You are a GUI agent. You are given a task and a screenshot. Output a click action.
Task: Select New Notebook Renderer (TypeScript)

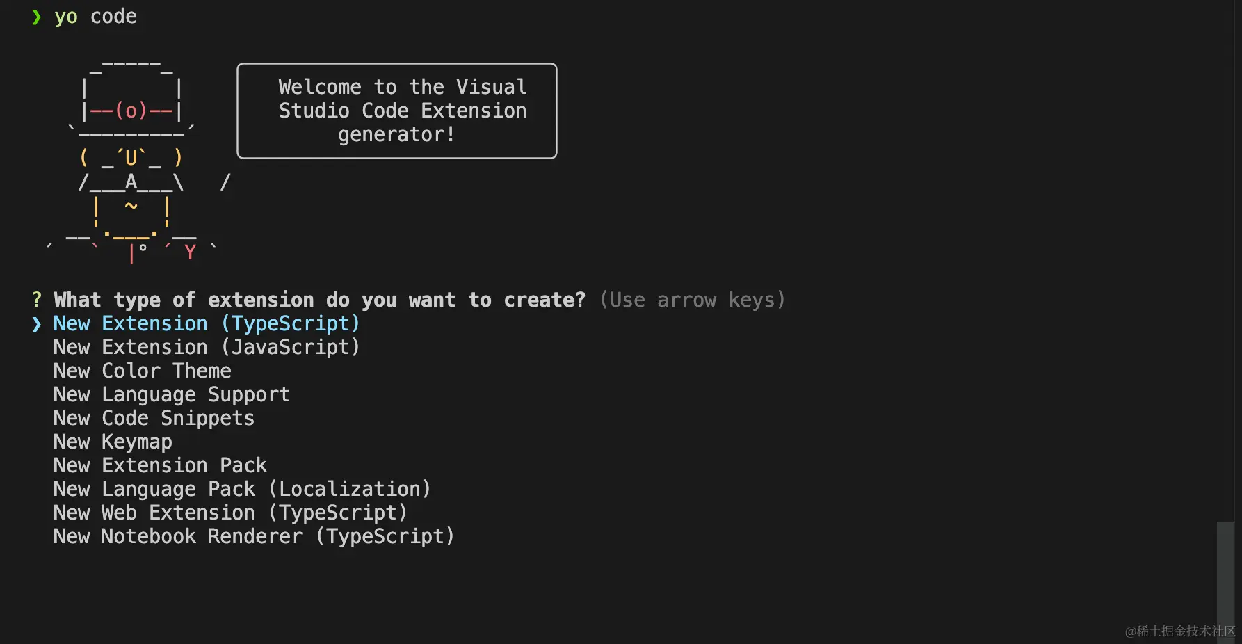[254, 537]
